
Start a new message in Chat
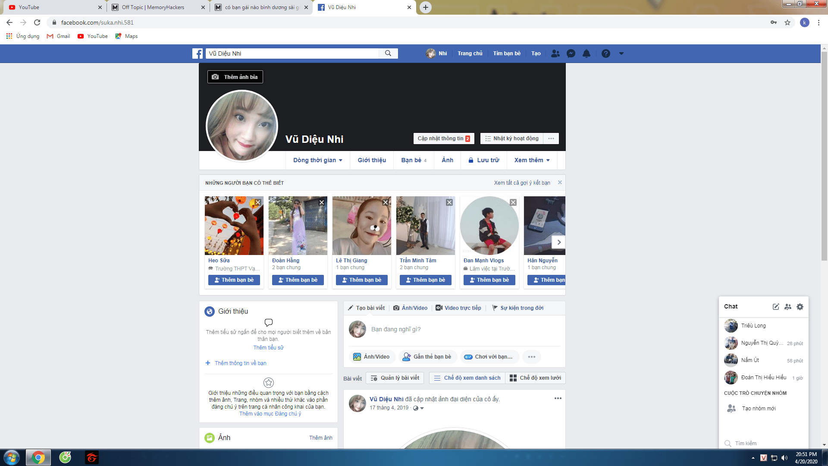click(x=776, y=307)
